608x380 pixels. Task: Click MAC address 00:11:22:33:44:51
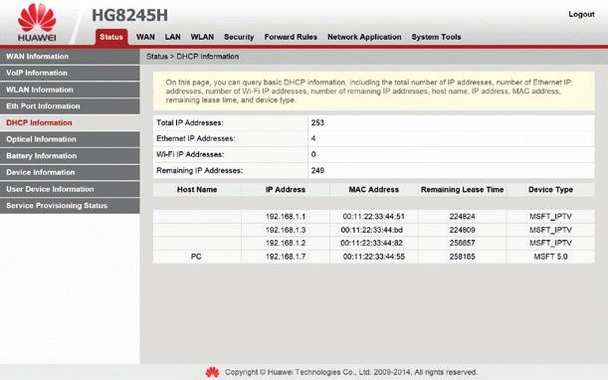tap(374, 217)
